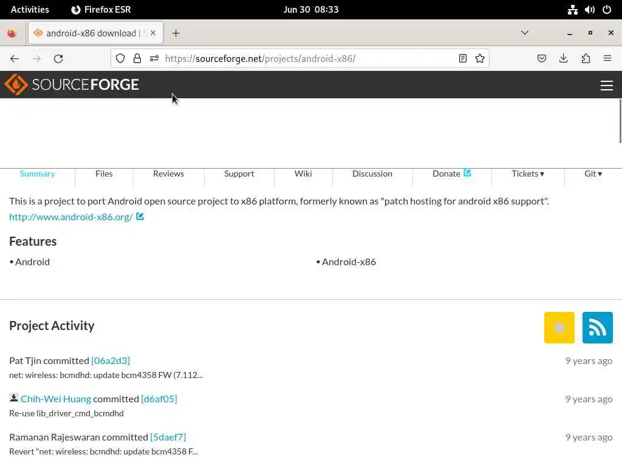The height and width of the screenshot is (466, 622).
Task: Open the Activities overview
Action: (x=30, y=10)
